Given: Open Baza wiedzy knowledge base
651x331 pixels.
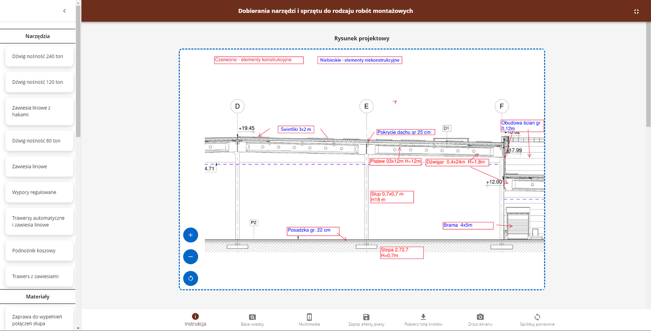Looking at the screenshot, I should coord(252,320).
